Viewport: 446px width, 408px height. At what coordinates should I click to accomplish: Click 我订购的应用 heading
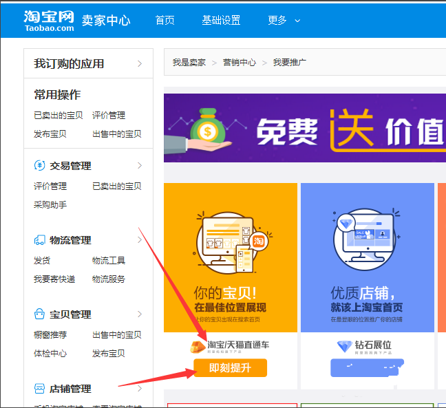pyautogui.click(x=69, y=63)
